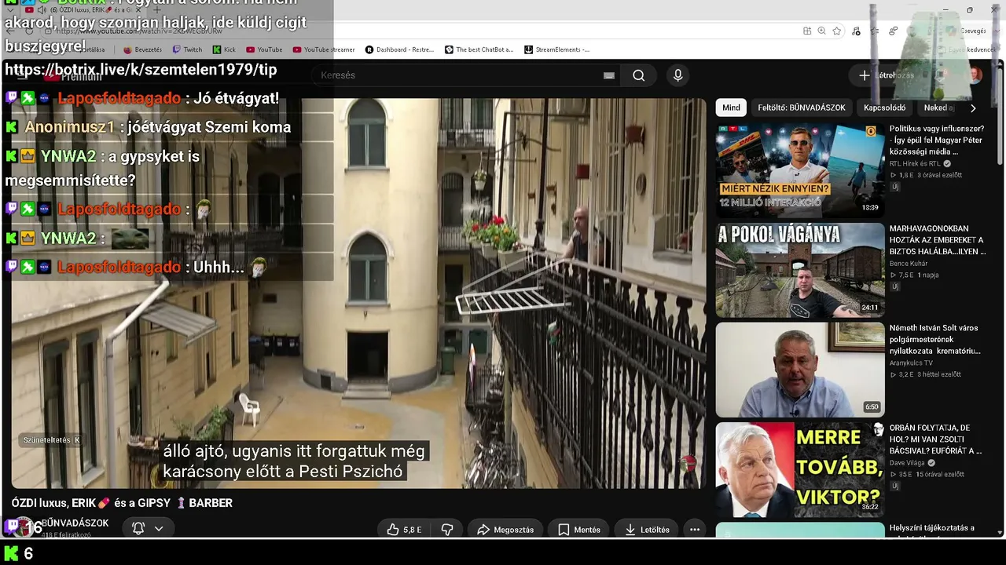The height and width of the screenshot is (565, 1006).
Task: Open the Németh István Solt város video title
Action: pos(935,340)
